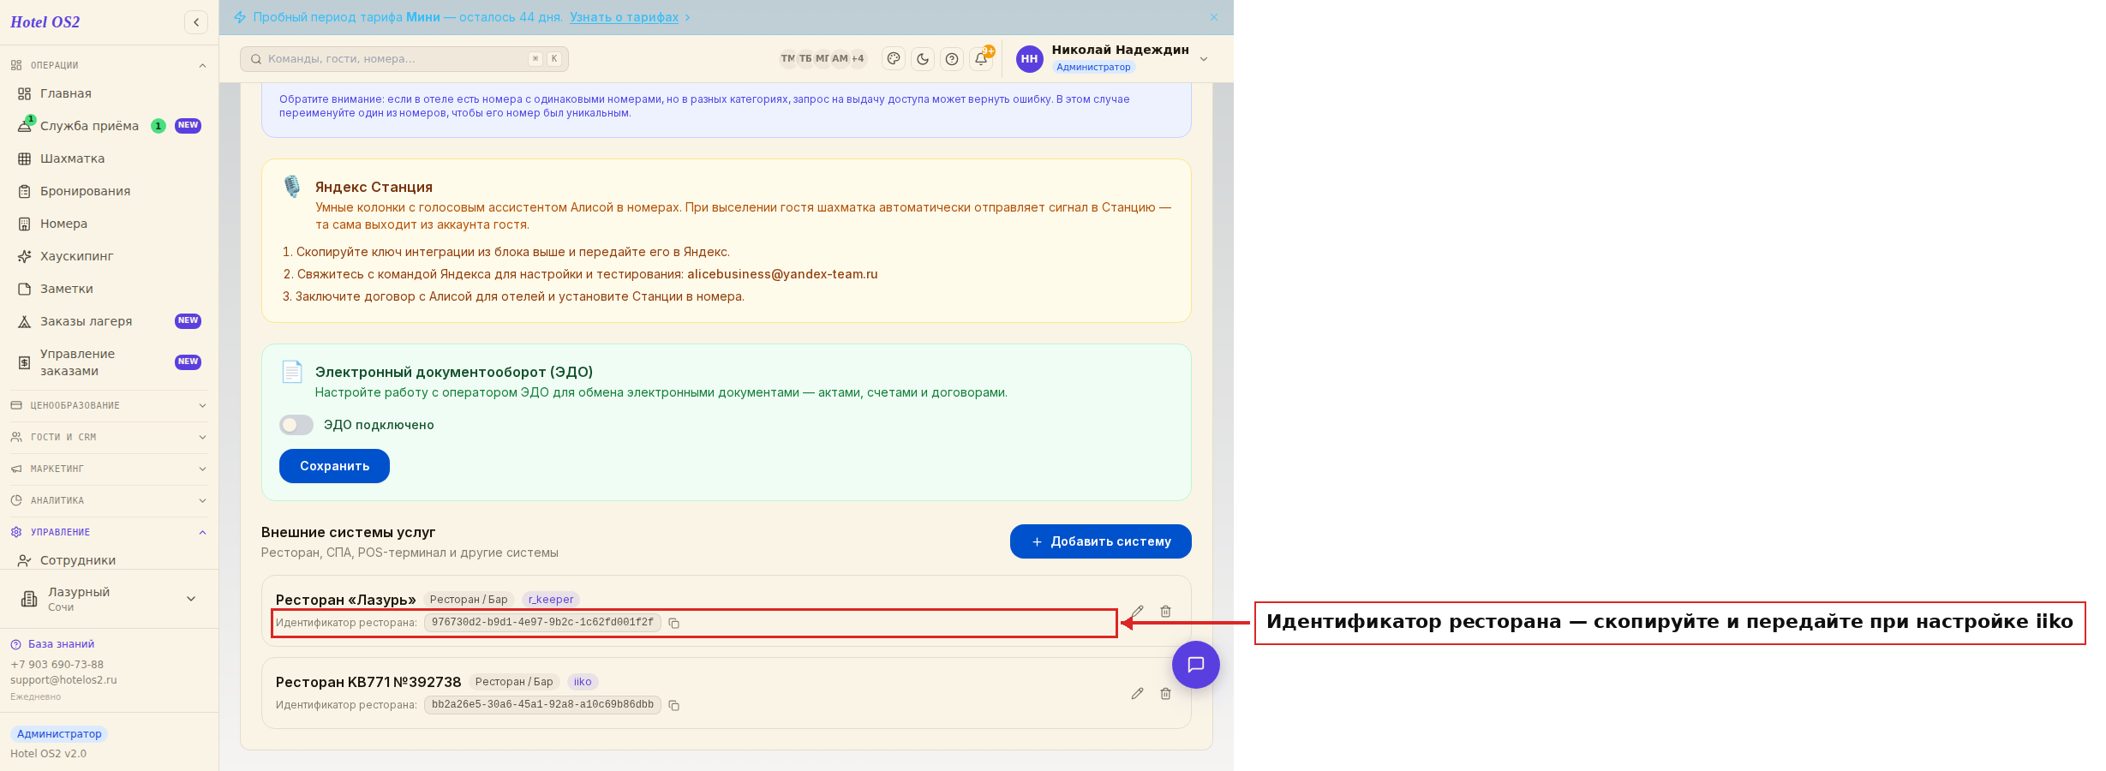Image resolution: width=2106 pixels, height=771 pixels.
Task: Focus the Команды, гости, номера search field
Action: click(404, 59)
